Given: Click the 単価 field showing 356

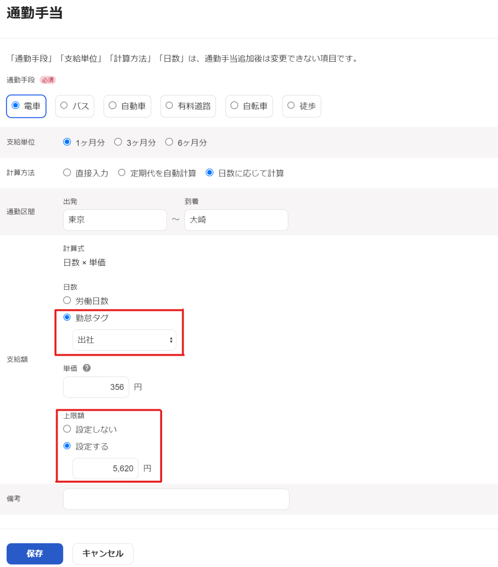Looking at the screenshot, I should (x=96, y=387).
